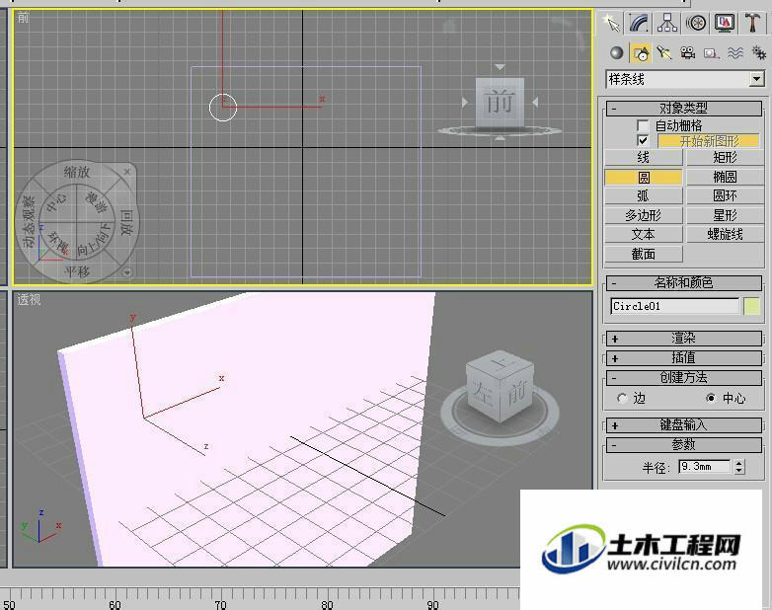This screenshot has width=772, height=610.
Task: Select the Space Warps category icon
Action: (x=735, y=52)
